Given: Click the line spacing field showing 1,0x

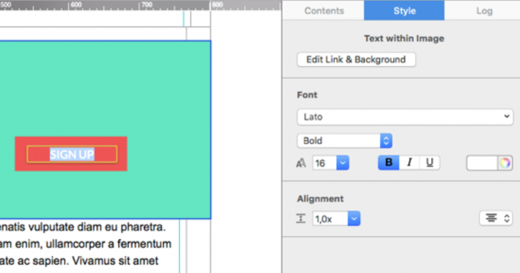Looking at the screenshot, I should tap(330, 219).
